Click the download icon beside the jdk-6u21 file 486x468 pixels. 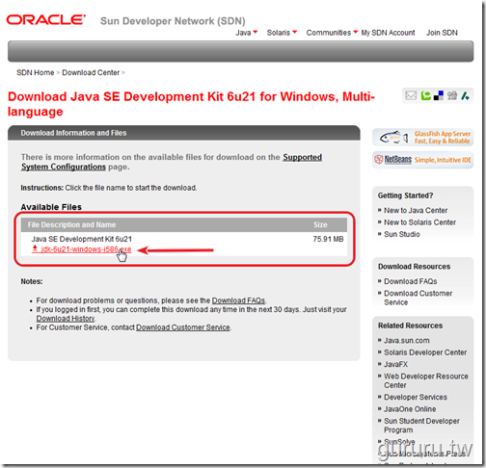35,248
